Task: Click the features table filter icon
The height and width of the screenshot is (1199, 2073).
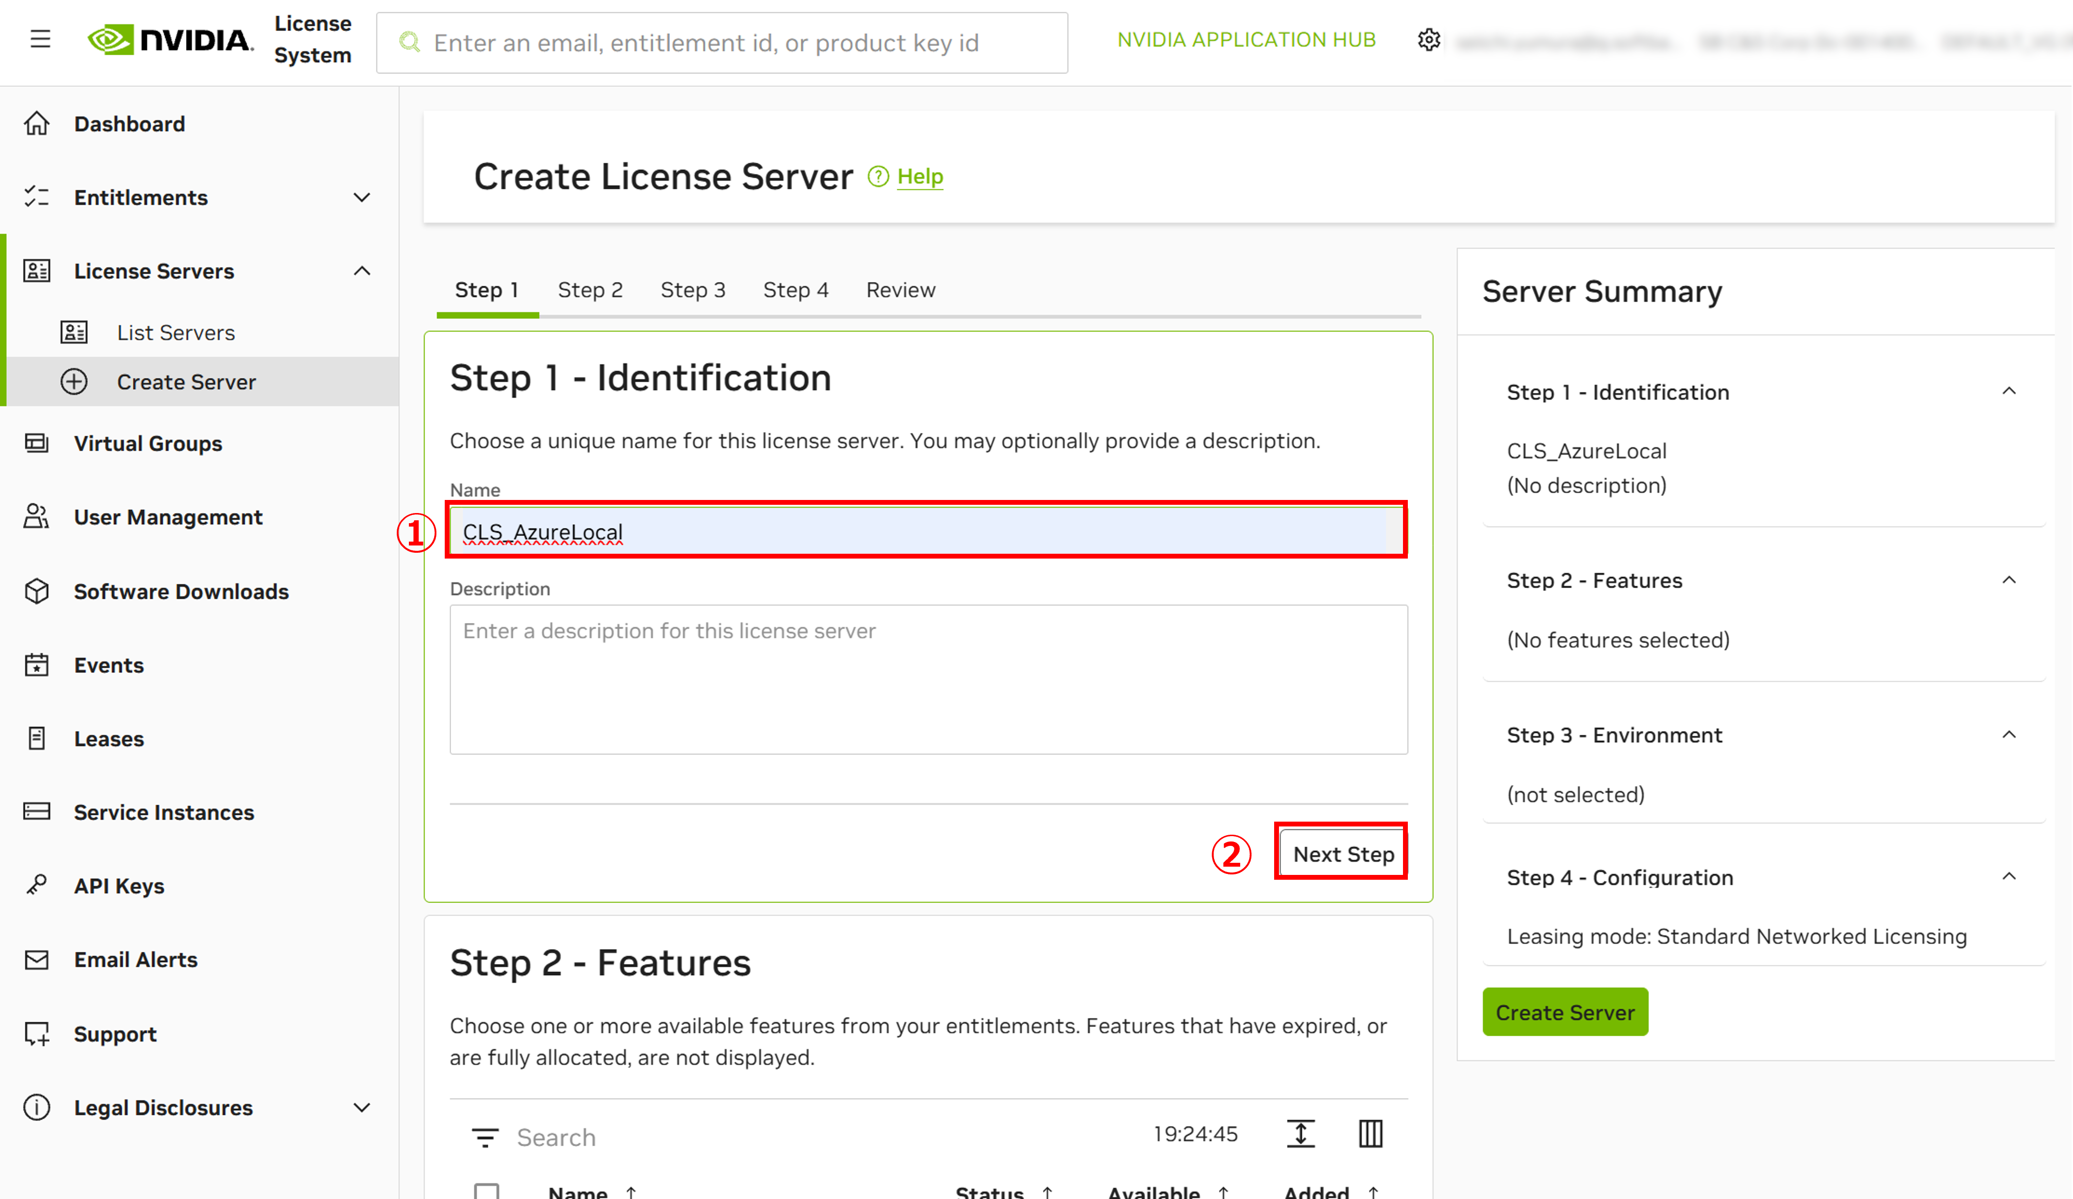Action: tap(485, 1138)
